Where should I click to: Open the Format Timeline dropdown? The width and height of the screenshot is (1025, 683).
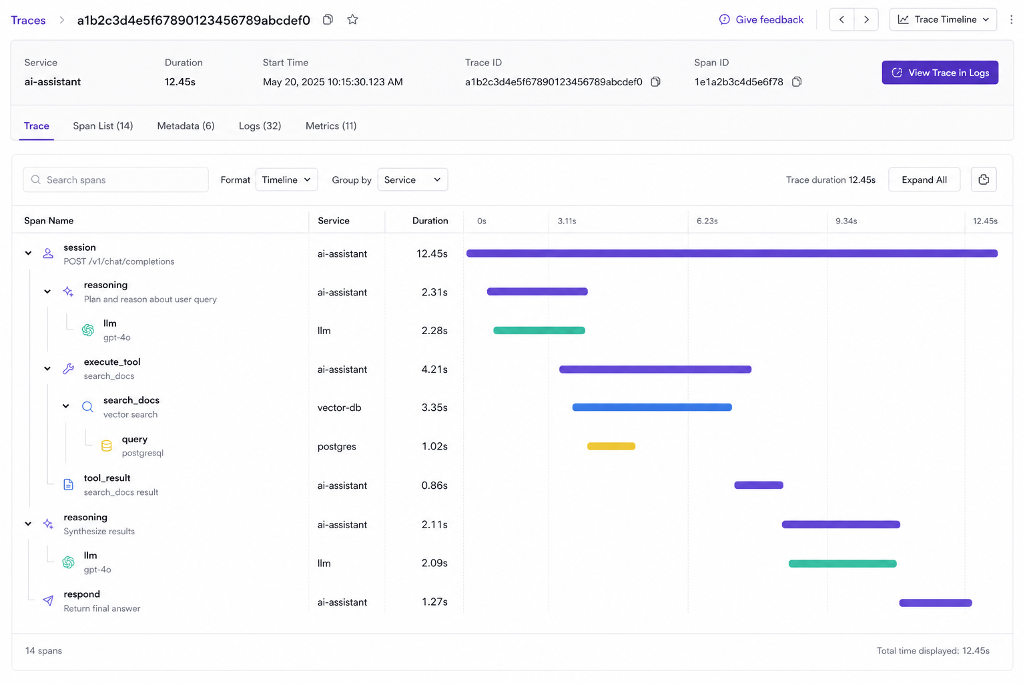286,179
